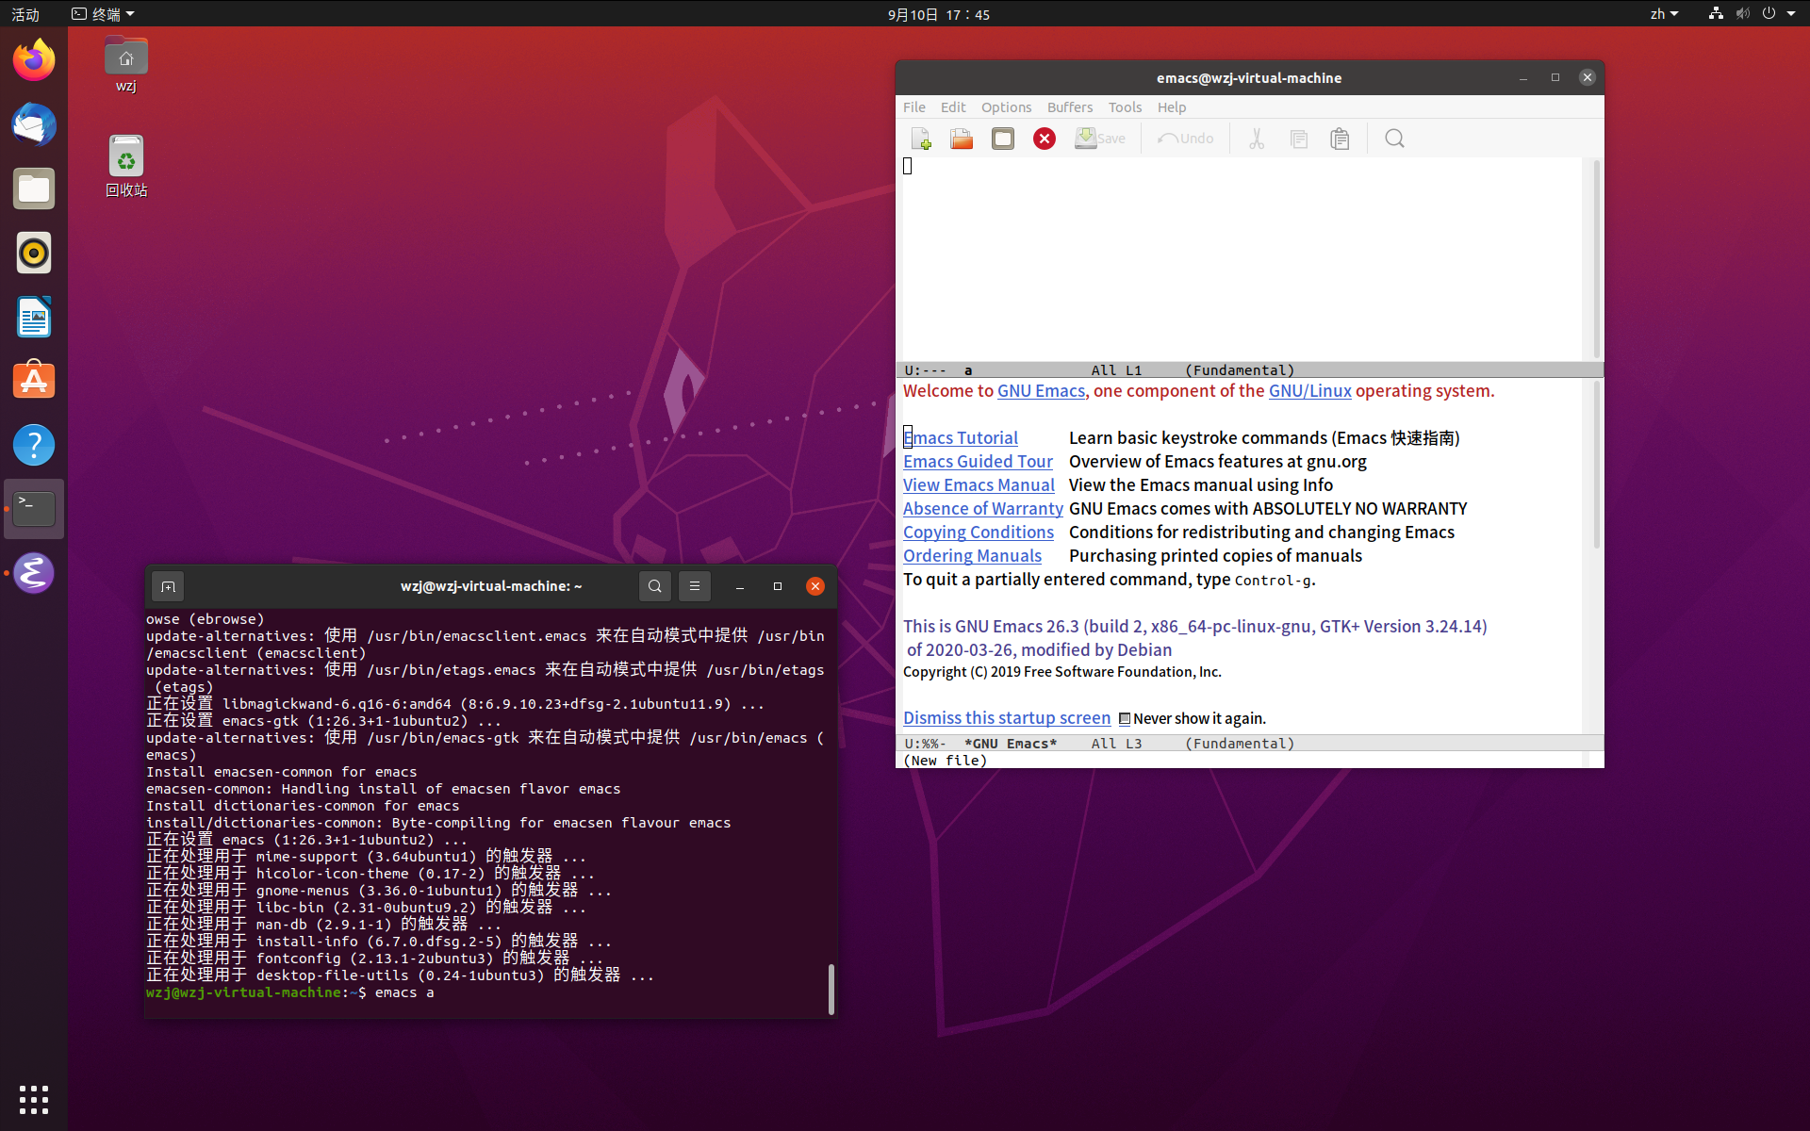Click the Open File folder icon
The height and width of the screenshot is (1131, 1810).
coord(962,139)
